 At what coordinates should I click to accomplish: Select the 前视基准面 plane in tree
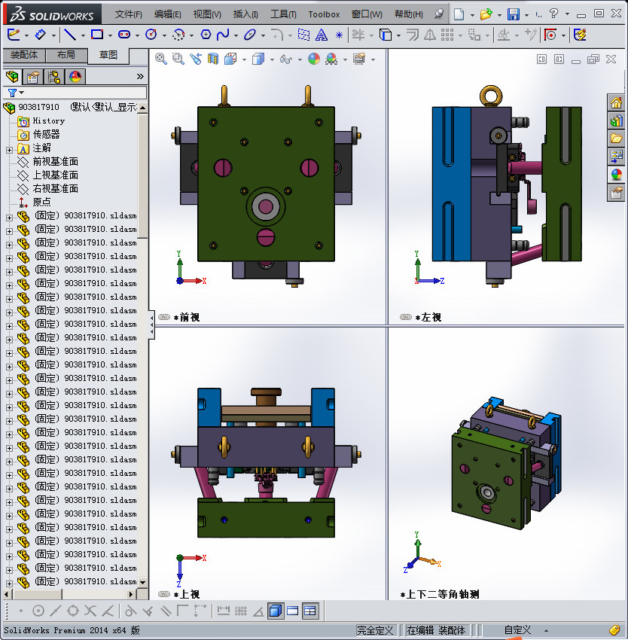(55, 162)
